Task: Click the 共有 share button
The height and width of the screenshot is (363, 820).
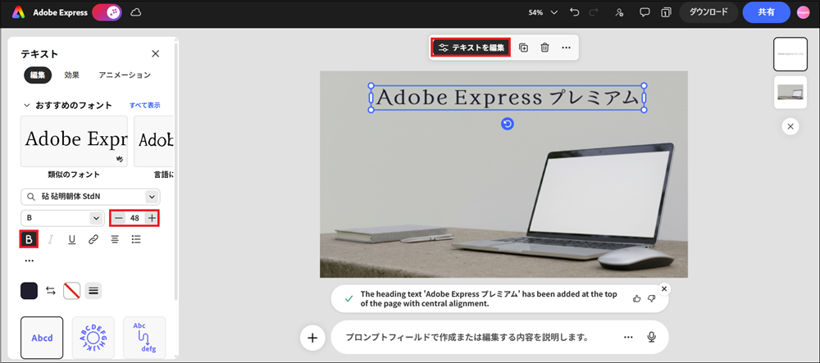Action: point(766,12)
